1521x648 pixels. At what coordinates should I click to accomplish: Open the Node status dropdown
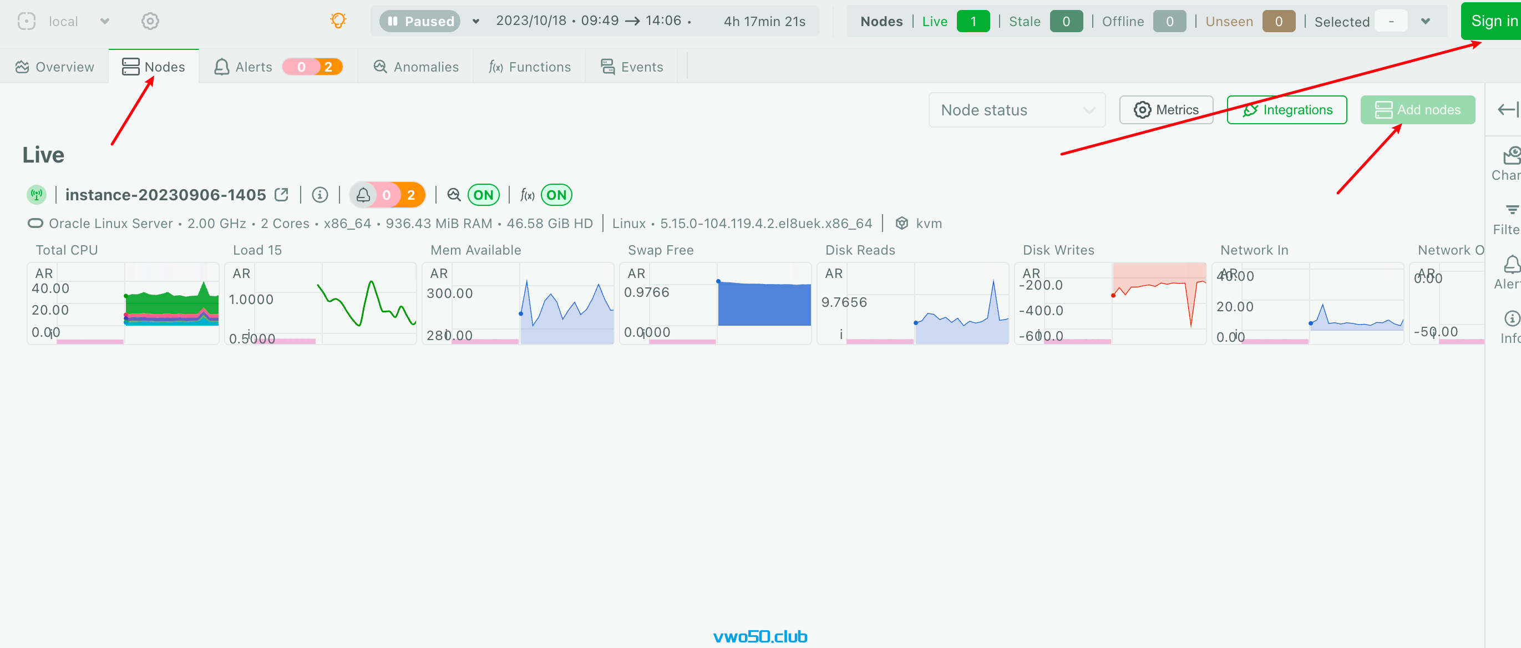(1016, 110)
